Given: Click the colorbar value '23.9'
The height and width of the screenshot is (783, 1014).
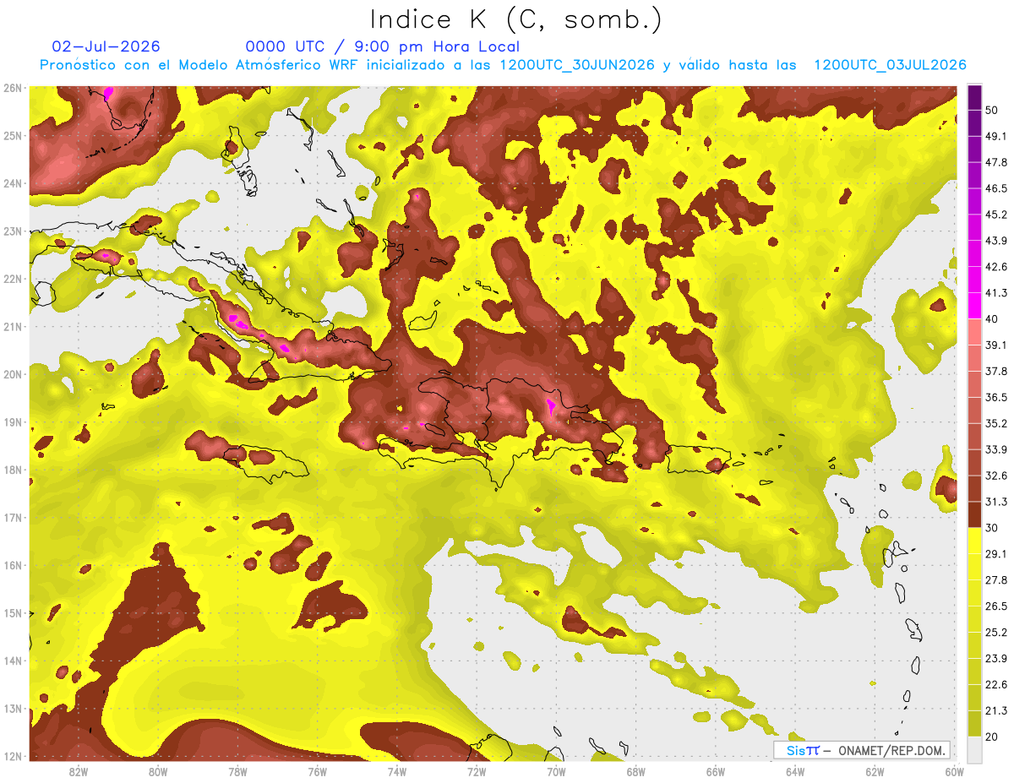Looking at the screenshot, I should tap(995, 659).
